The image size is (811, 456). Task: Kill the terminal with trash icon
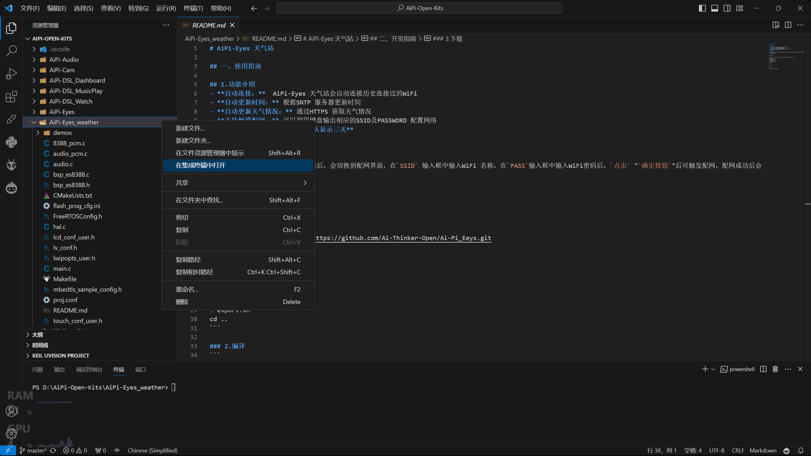[775, 369]
